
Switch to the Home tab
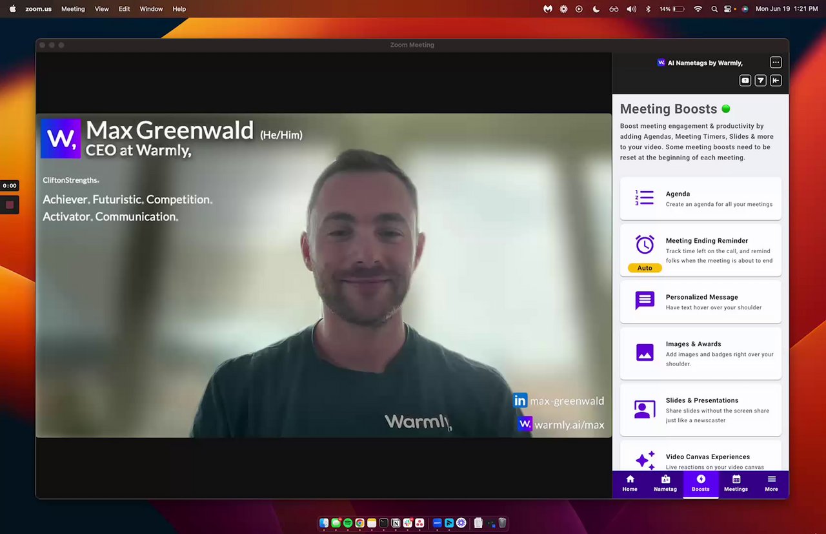coord(630,484)
